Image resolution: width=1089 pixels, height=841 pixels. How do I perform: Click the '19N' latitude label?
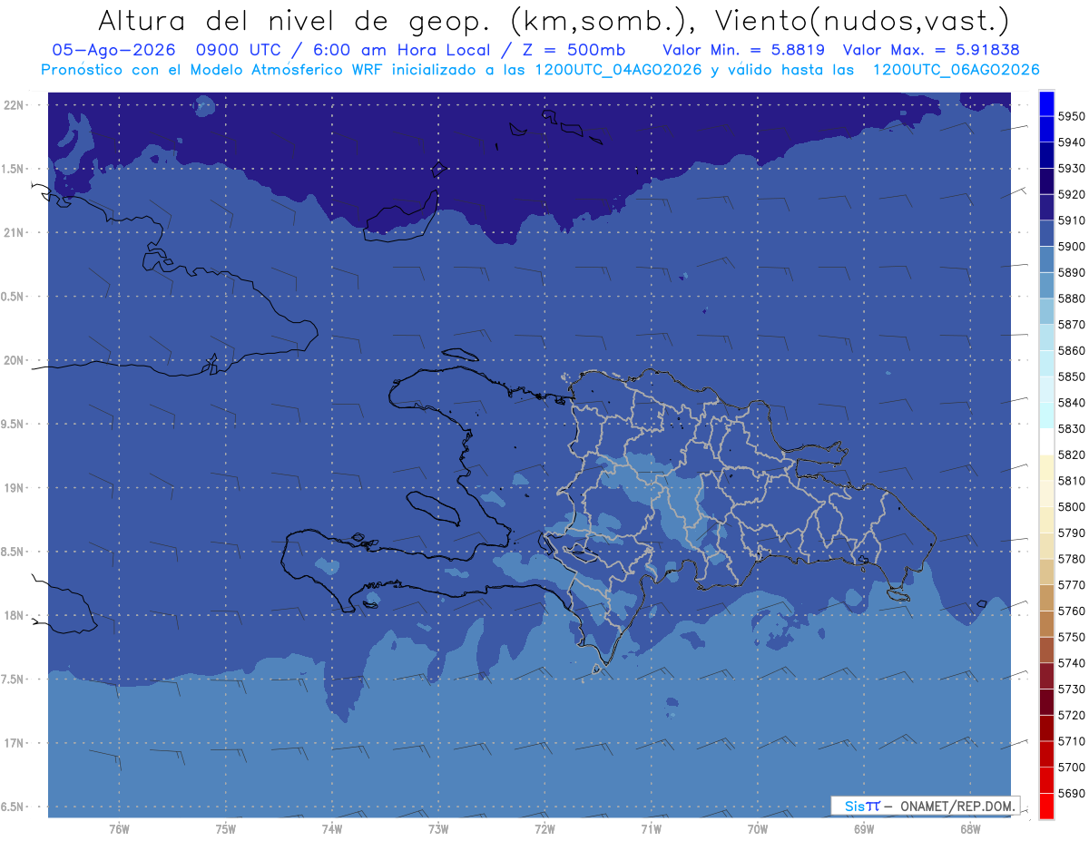click(x=15, y=488)
